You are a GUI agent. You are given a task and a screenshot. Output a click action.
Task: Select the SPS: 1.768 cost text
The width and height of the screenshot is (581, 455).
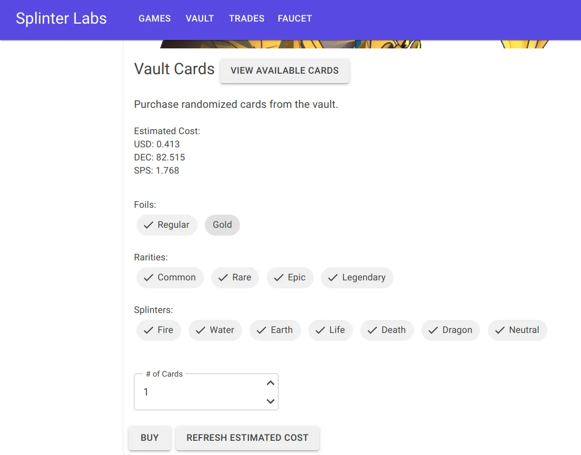click(x=157, y=170)
